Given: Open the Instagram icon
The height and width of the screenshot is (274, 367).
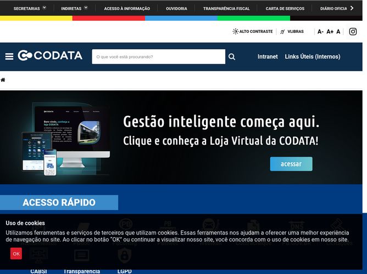Looking at the screenshot, I should [x=353, y=31].
